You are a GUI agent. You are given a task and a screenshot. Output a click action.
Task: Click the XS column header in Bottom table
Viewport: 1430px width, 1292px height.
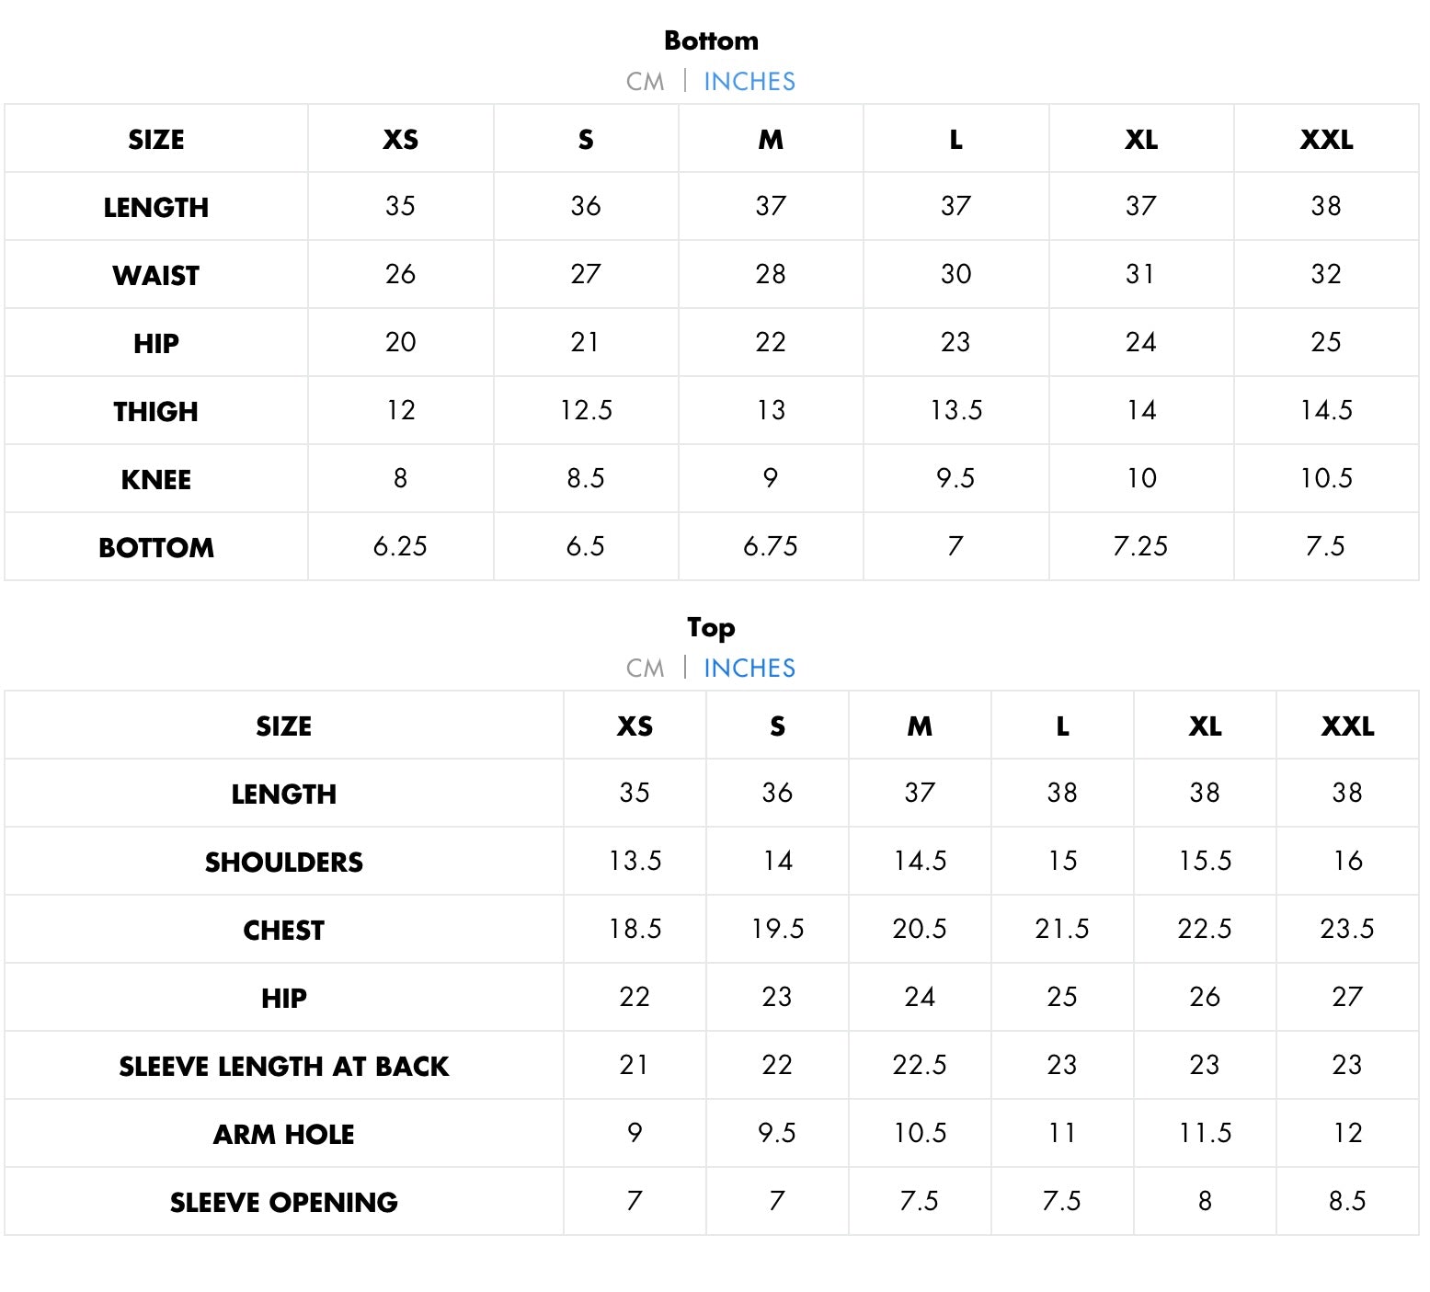click(x=400, y=140)
